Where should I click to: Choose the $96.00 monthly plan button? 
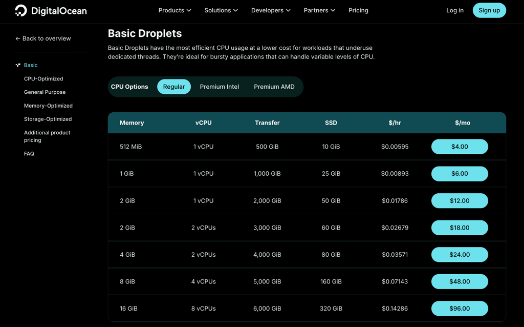(x=460, y=309)
